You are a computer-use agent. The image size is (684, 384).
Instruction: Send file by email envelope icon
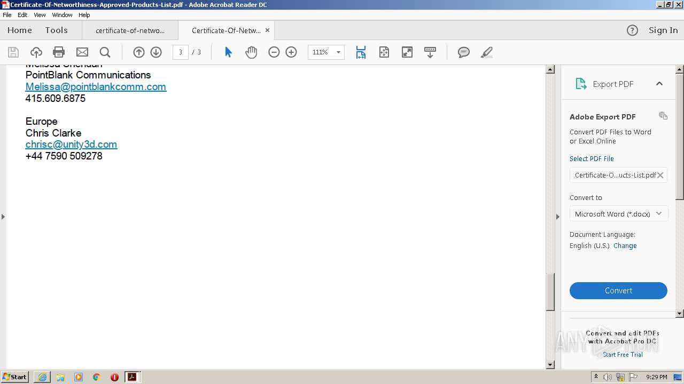tap(82, 52)
